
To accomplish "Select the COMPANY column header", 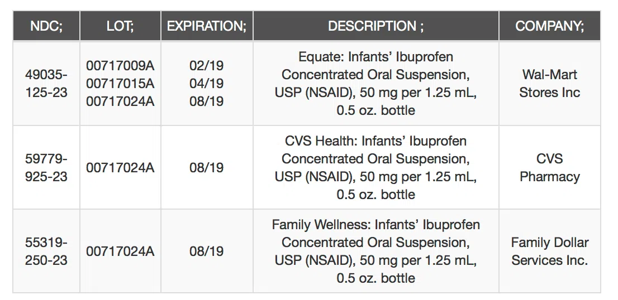I will 549,26.
